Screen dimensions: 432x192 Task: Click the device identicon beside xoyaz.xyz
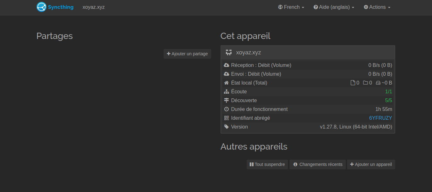coord(229,52)
